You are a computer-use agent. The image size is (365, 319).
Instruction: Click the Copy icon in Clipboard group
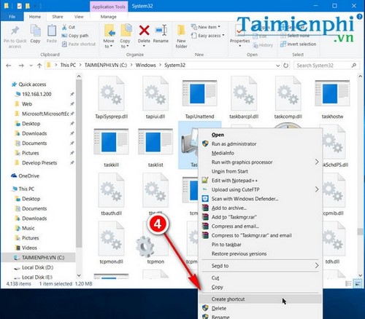coord(35,31)
